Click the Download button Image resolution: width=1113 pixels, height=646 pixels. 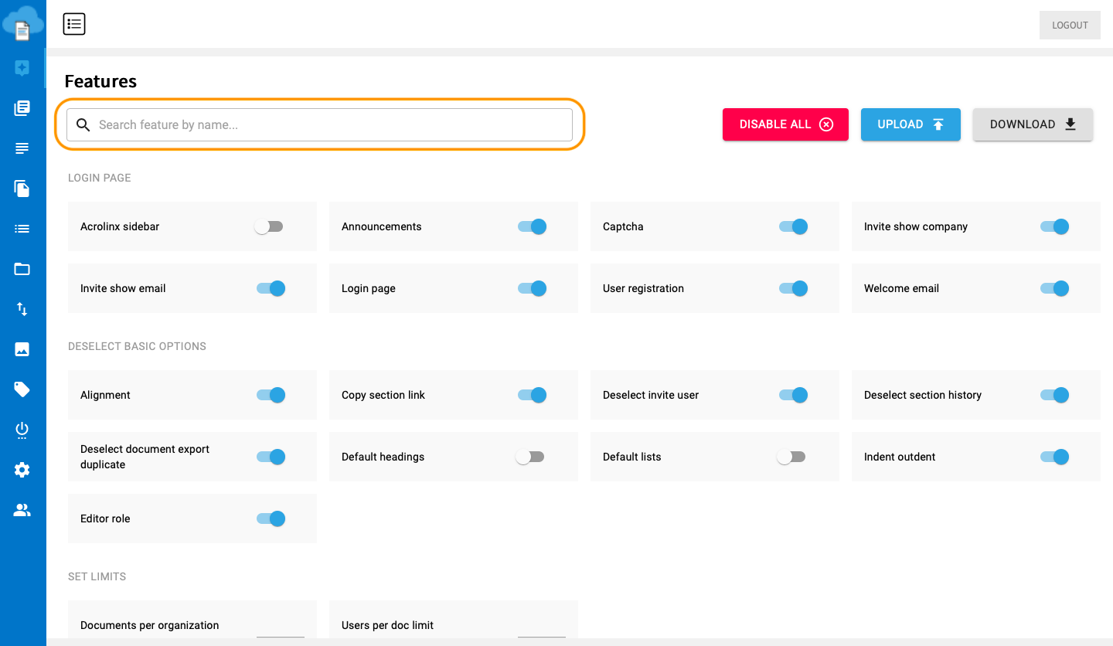1033,124
